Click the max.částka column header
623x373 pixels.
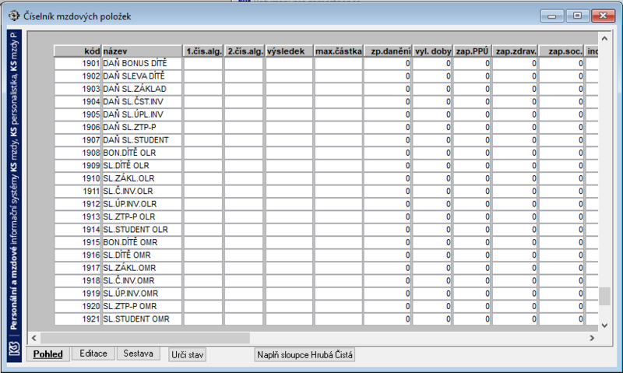pos(339,51)
